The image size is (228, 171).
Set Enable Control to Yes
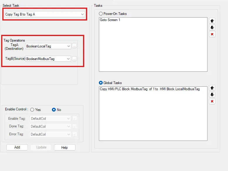tap(32, 110)
